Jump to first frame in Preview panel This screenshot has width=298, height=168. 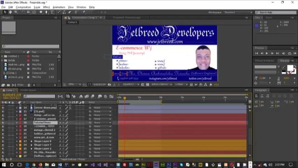pos(257,54)
